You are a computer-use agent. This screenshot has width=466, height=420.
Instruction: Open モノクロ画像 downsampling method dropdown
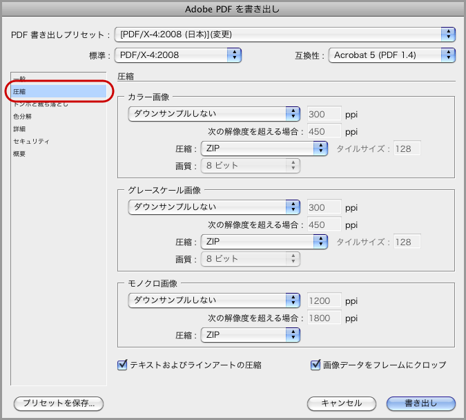tap(214, 300)
